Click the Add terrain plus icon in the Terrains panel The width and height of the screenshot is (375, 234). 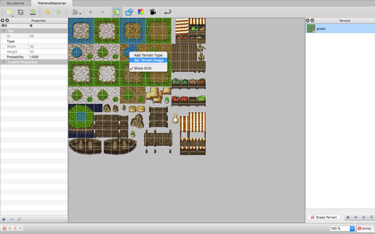point(348,217)
